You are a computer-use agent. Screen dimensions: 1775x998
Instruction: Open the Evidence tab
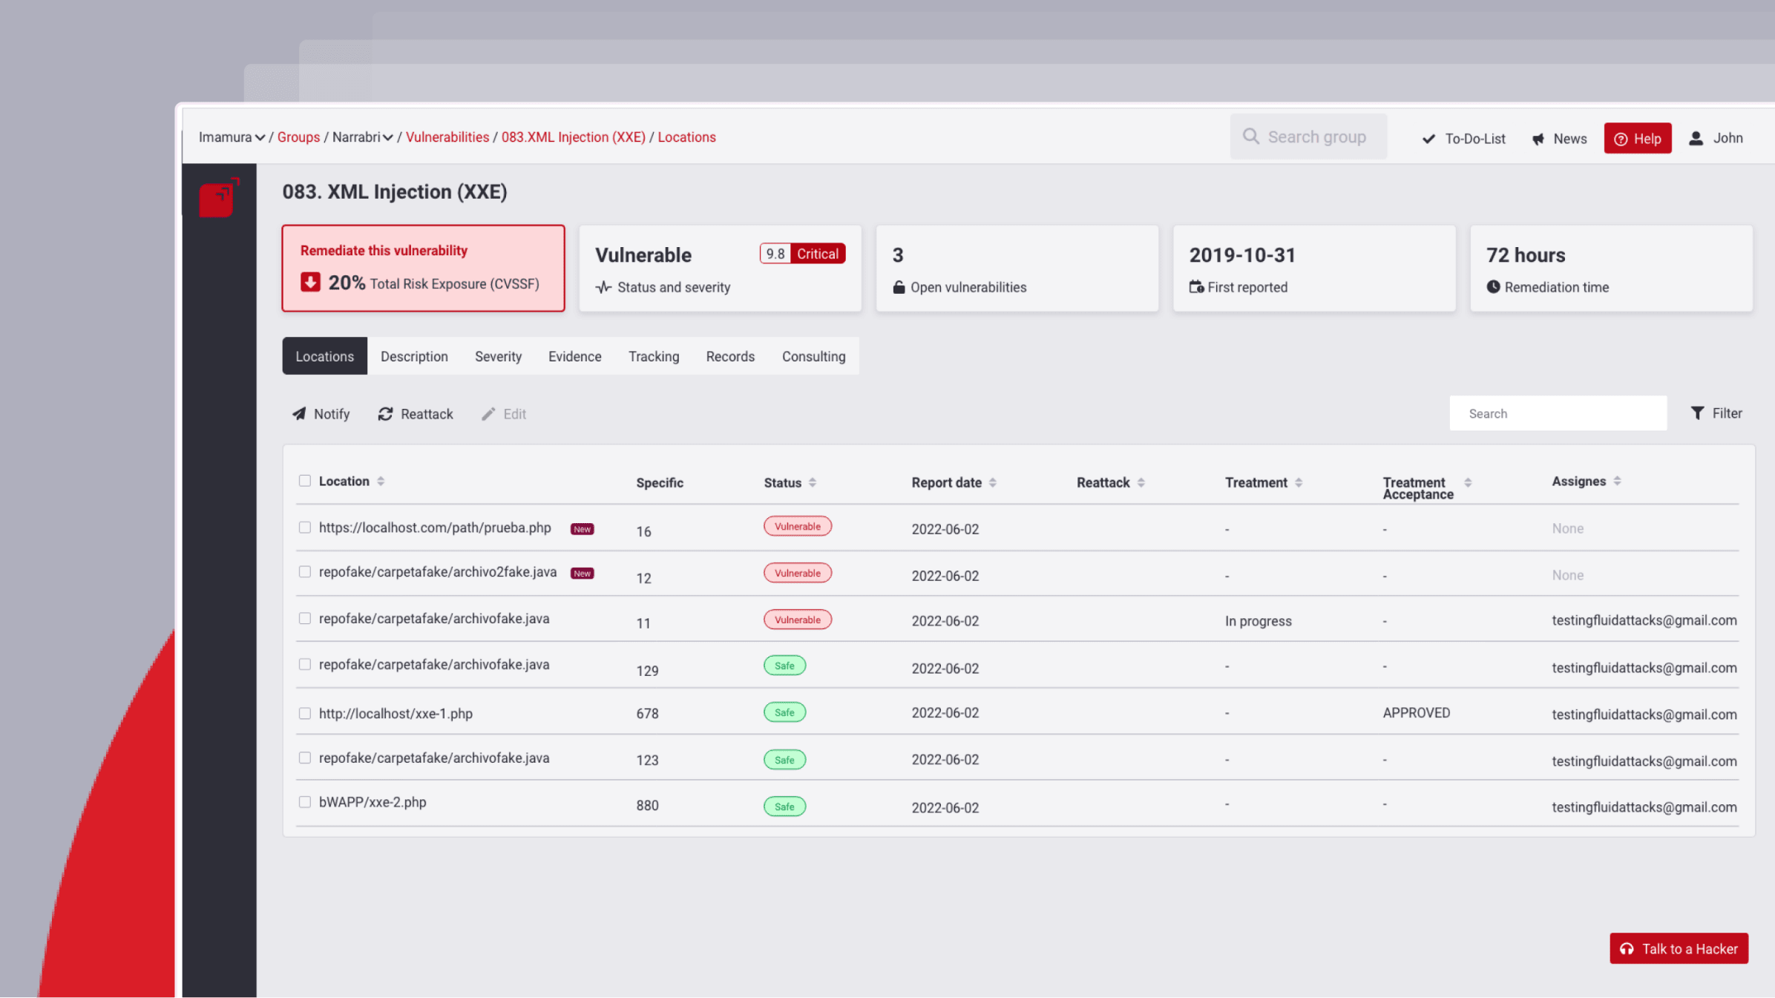click(575, 356)
